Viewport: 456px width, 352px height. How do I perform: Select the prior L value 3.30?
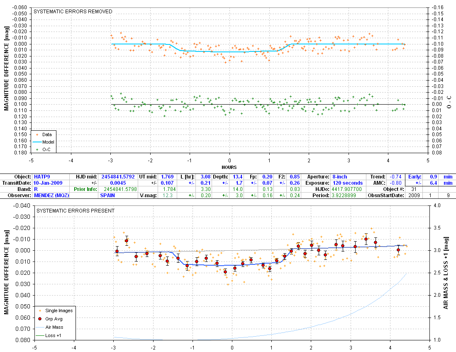206,189
